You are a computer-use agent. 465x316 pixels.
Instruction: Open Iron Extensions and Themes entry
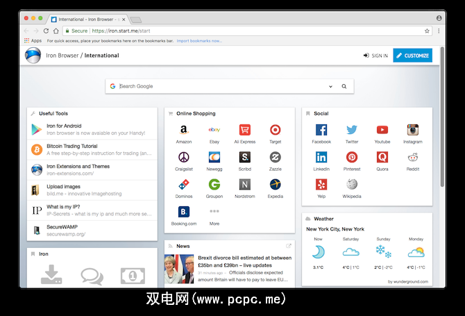tap(92, 169)
